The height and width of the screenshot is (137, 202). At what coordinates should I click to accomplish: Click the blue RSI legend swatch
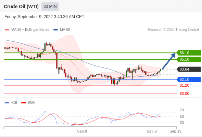[7, 103]
